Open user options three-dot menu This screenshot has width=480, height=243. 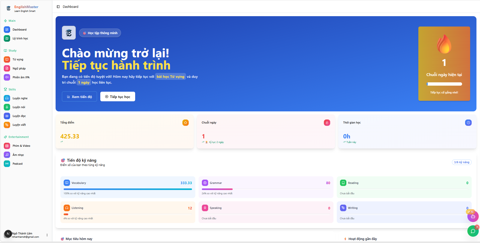[47, 235]
